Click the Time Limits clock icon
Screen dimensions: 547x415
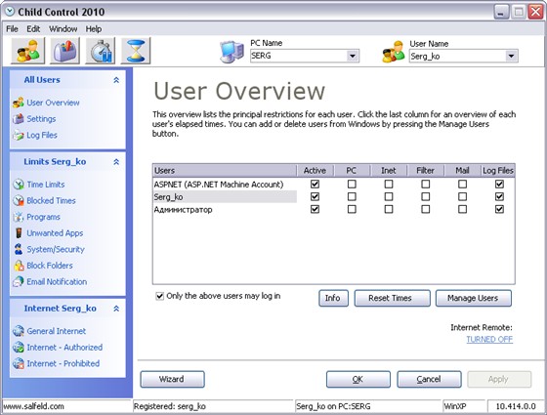(19, 185)
